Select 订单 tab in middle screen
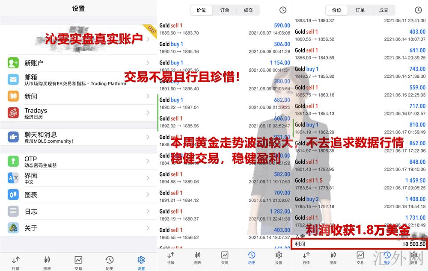This screenshot has height=271, width=428. point(225,10)
